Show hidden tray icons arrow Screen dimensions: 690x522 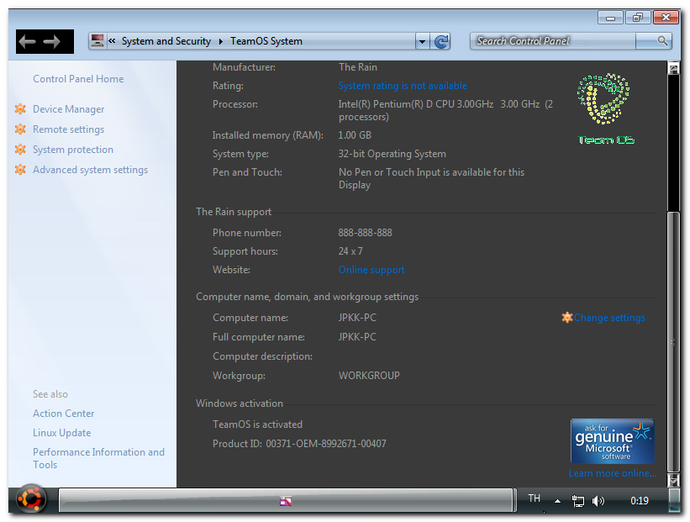pyautogui.click(x=557, y=501)
